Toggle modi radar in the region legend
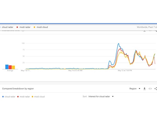The image size is (157, 118). [24, 96]
